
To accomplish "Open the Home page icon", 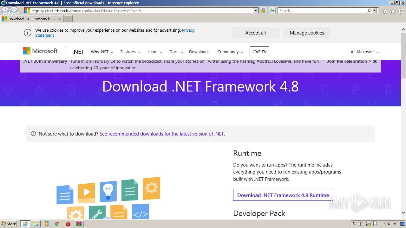I will [385, 11].
